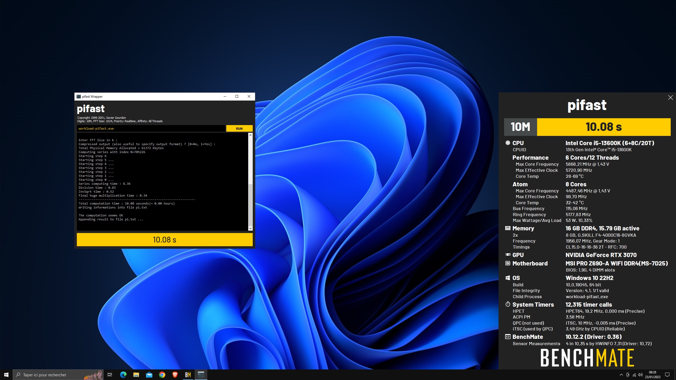Open File Explorer from the taskbar
This screenshot has width=676, height=380.
pyautogui.click(x=136, y=375)
